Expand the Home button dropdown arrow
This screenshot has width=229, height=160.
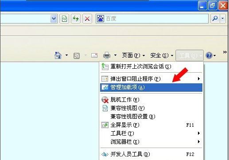67,55
